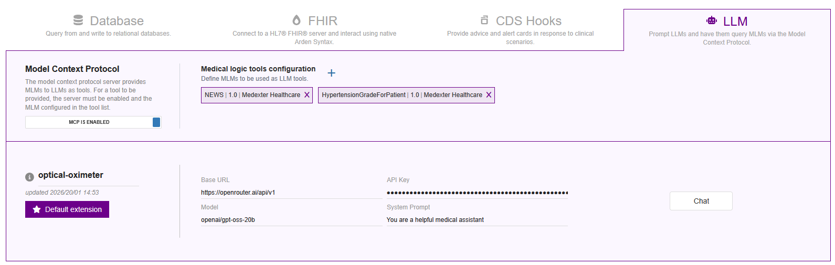The width and height of the screenshot is (835, 265).
Task: Click the star icon on Default extension
Action: (37, 209)
